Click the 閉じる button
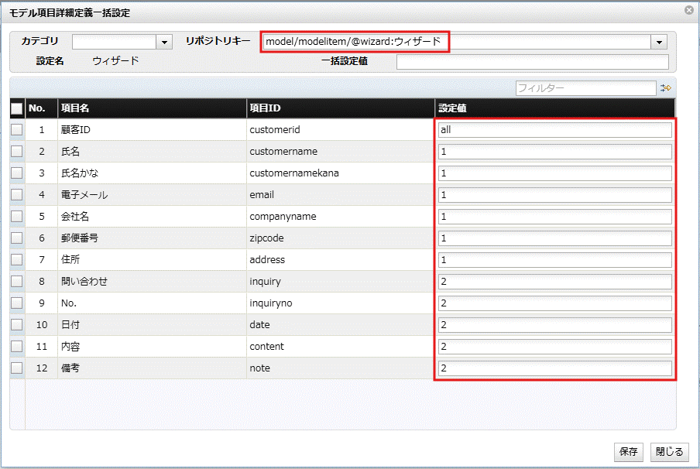 pos(670,452)
